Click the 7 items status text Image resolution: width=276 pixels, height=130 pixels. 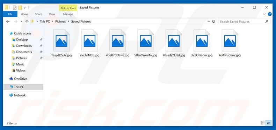(12, 123)
